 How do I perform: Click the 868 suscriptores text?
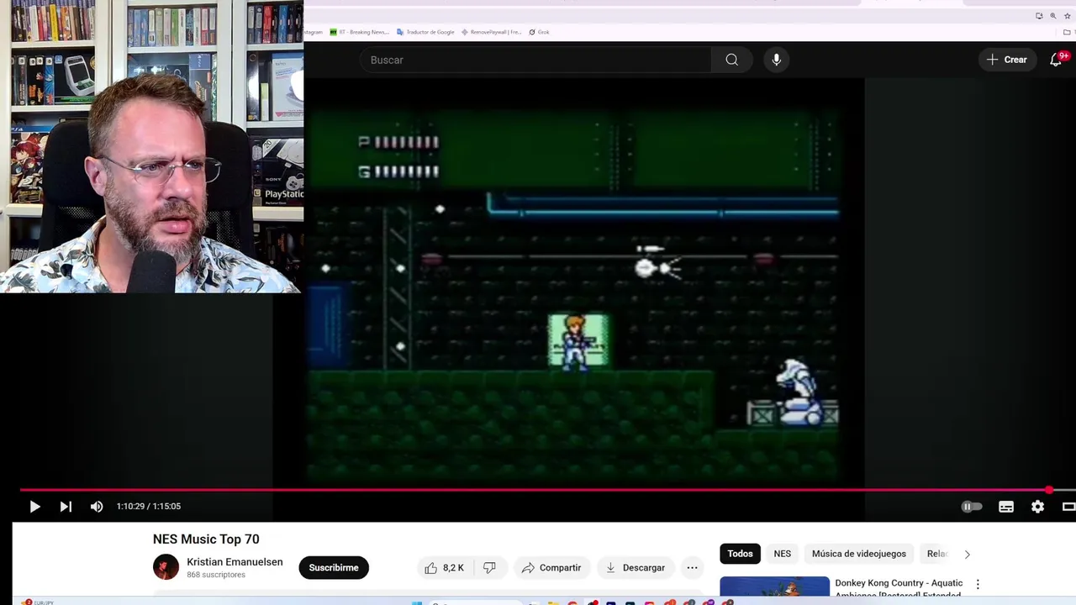(216, 575)
